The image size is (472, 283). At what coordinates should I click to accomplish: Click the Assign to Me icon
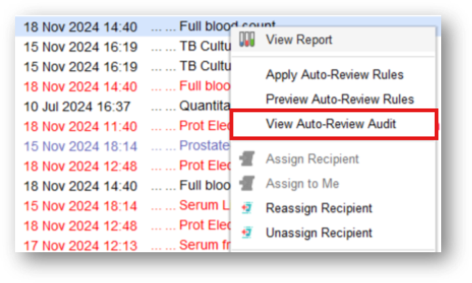[x=247, y=183]
